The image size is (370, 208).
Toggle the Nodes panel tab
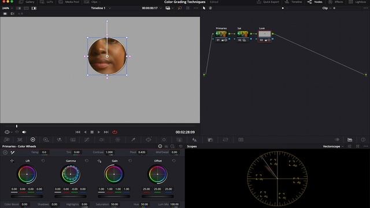[314, 2]
